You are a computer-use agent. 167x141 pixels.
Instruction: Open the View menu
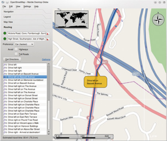point(18,6)
